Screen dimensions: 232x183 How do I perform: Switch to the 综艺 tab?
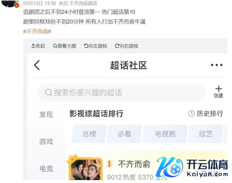point(206,134)
